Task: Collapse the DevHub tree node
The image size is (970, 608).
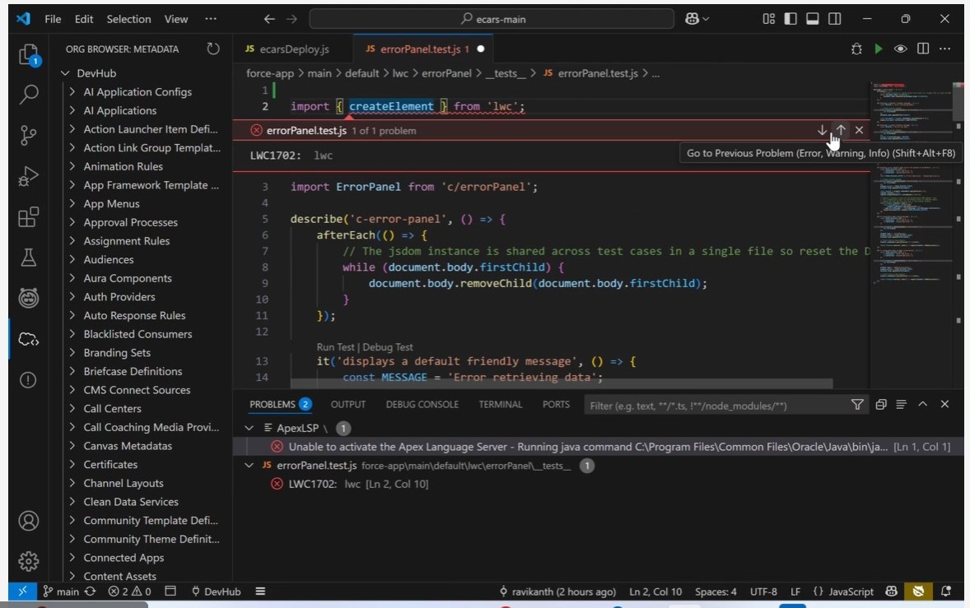Action: click(66, 73)
